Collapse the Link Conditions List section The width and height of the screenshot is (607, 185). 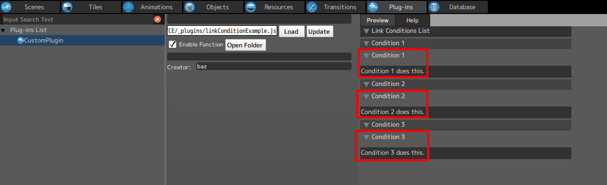366,31
